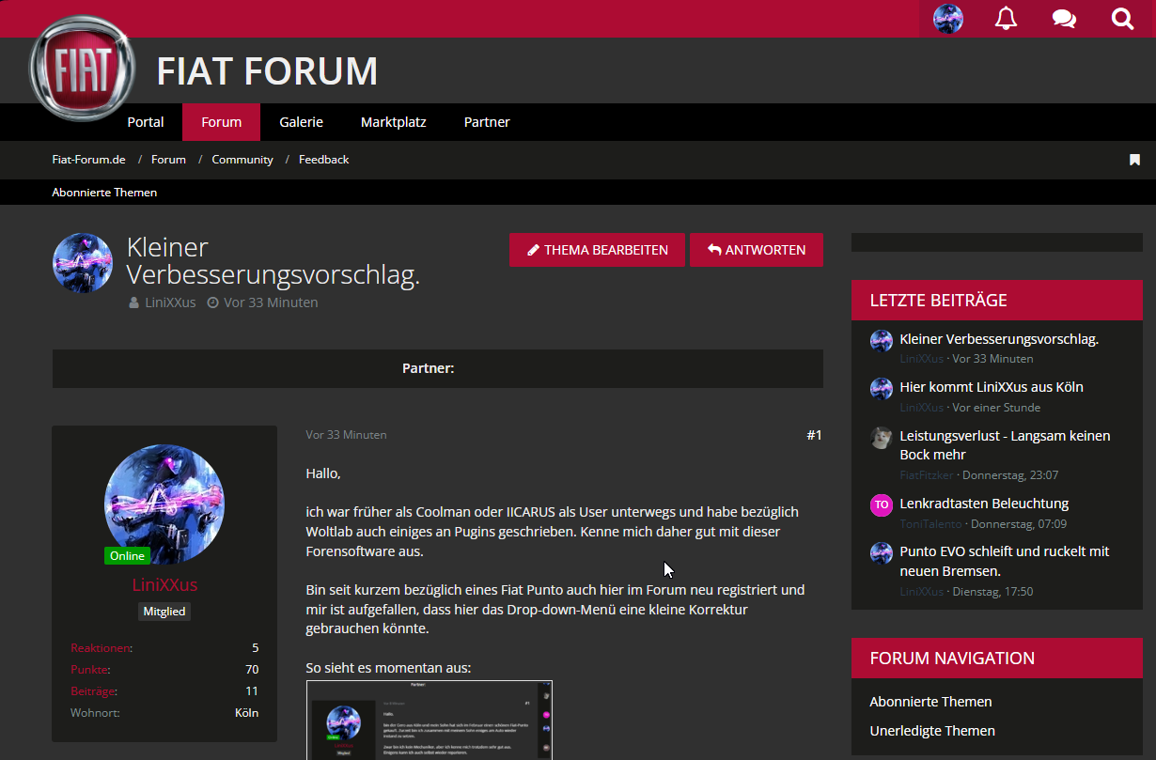The image size is (1156, 760).
Task: Switch to the Galerie tab
Action: pyautogui.click(x=301, y=122)
